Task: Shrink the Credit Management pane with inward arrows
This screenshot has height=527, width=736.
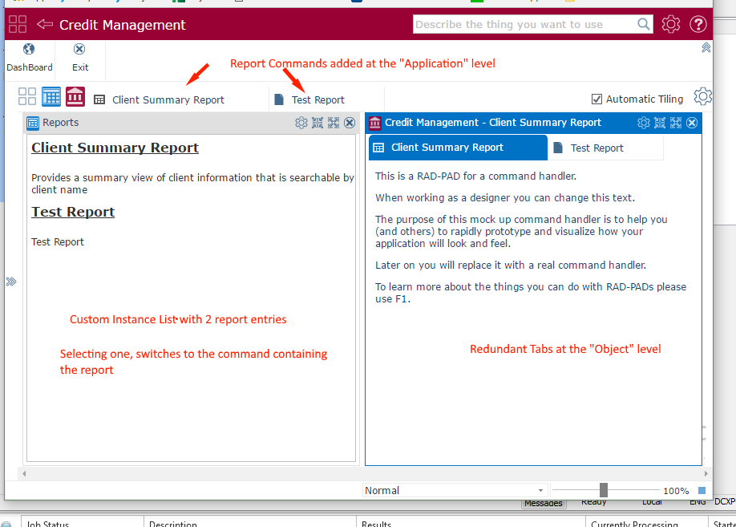Action: (660, 123)
